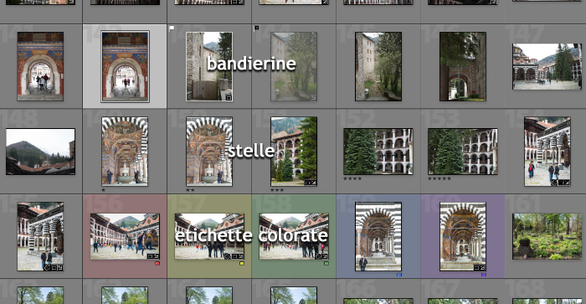Click the crop badge on photo 151
Screen dimensions: 586x304
pyautogui.click(x=307, y=183)
